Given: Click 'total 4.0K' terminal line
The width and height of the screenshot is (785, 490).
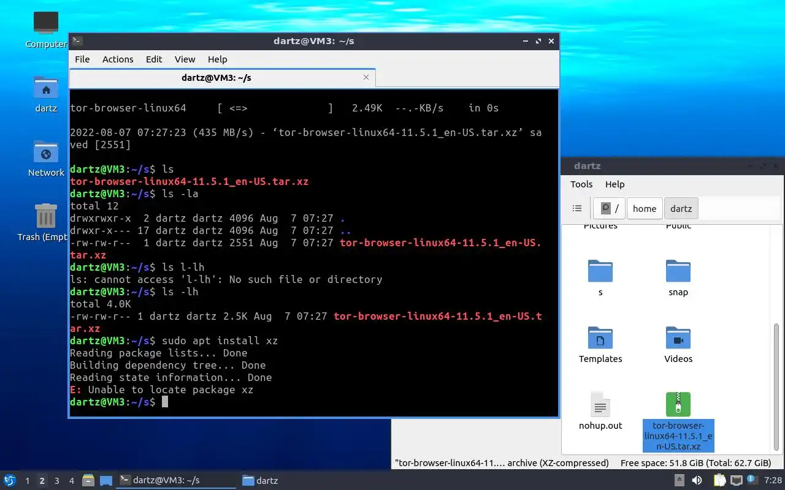Looking at the screenshot, I should tap(100, 304).
